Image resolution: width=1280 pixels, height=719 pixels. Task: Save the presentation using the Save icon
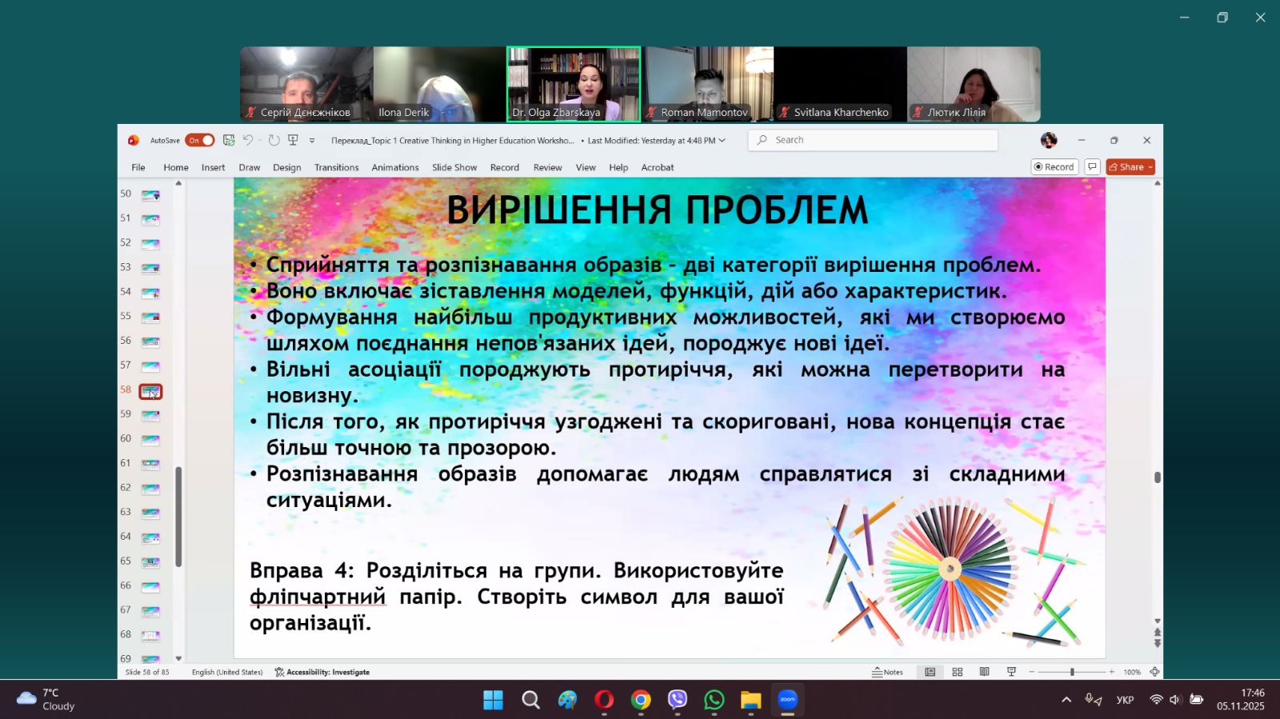[229, 140]
